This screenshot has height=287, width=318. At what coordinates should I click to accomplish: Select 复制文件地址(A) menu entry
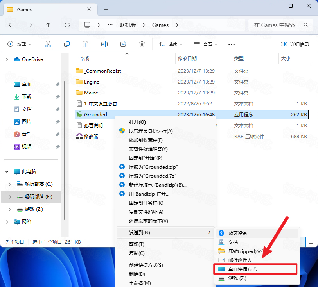[165, 212]
